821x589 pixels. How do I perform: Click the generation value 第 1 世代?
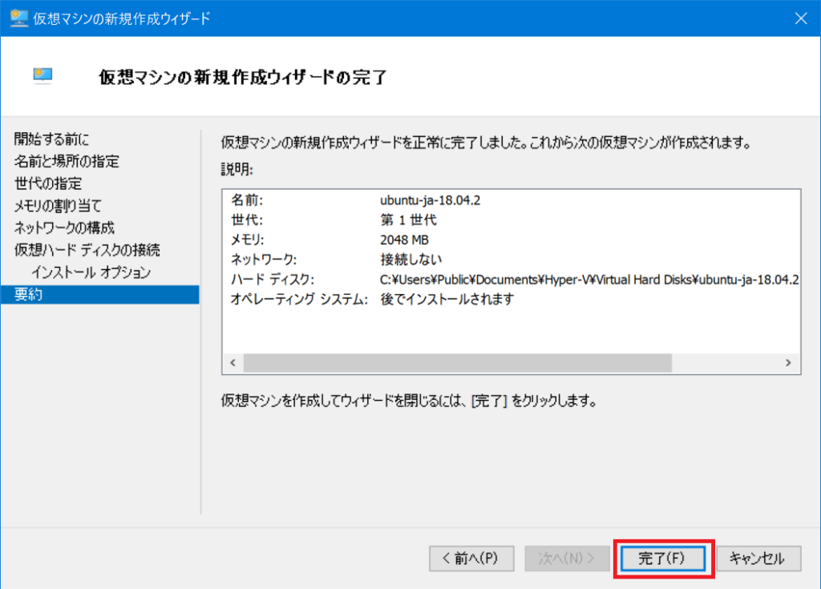(x=408, y=220)
